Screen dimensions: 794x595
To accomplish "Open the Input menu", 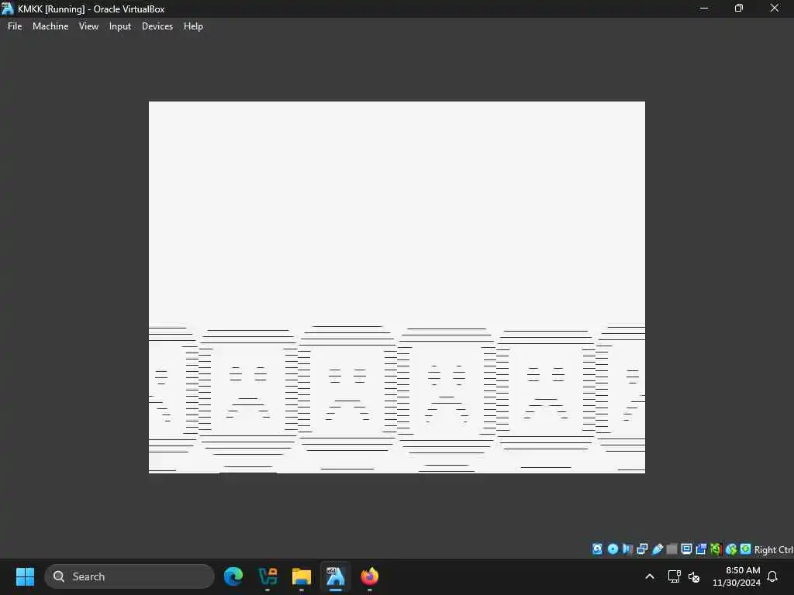I will coord(120,26).
